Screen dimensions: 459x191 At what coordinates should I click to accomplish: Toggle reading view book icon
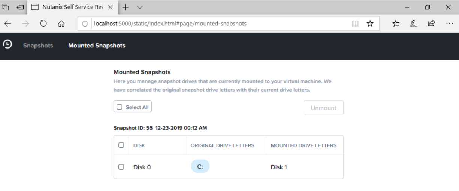(356, 24)
